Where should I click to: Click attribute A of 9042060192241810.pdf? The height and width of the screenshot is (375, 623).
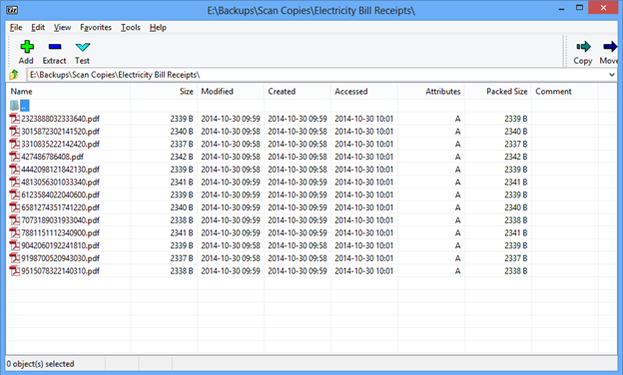[457, 245]
